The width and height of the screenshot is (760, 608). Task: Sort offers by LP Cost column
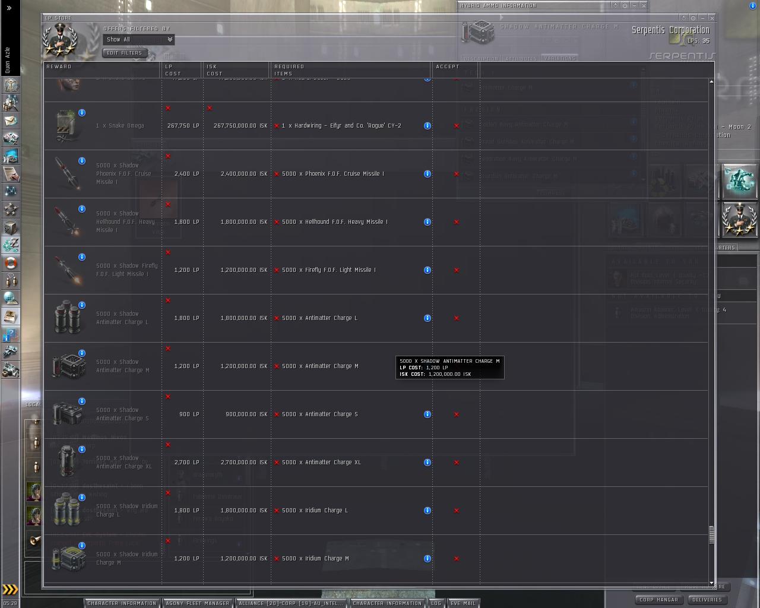tap(182, 69)
